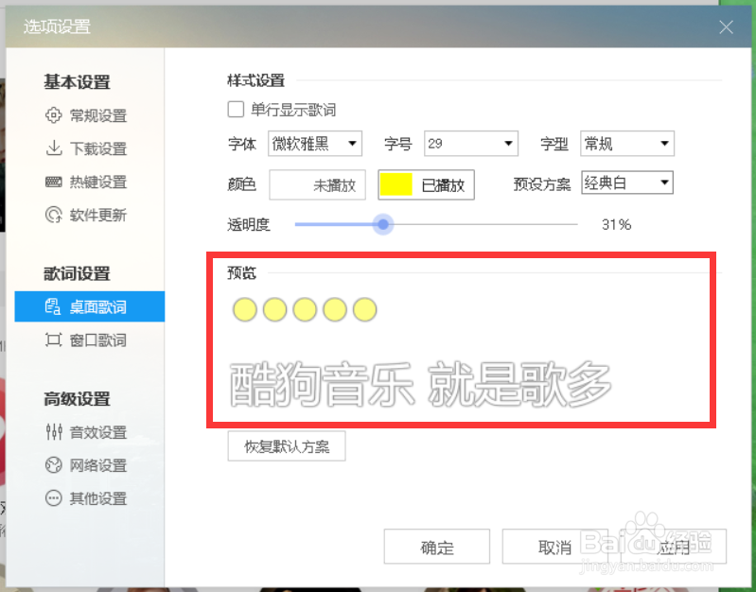Click the 网络设置 globe icon
Viewport: 756px width, 592px height.
click(x=54, y=464)
